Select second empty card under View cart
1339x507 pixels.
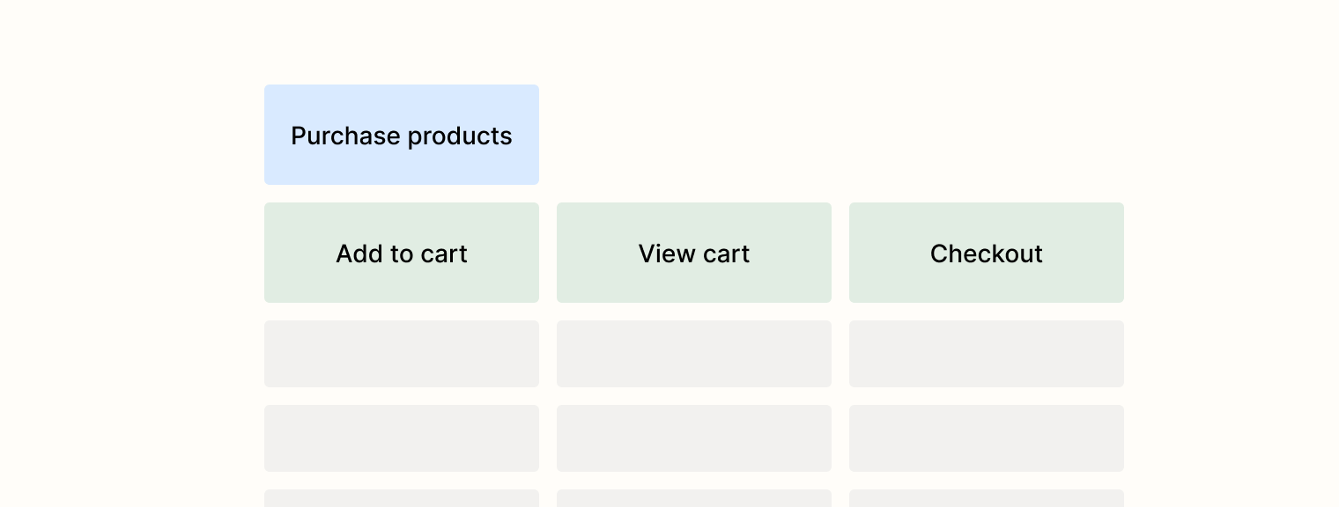(x=694, y=438)
